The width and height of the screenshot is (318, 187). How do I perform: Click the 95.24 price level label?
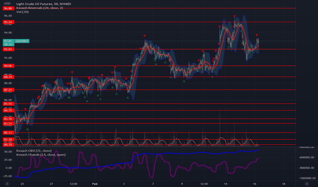(8, 22)
